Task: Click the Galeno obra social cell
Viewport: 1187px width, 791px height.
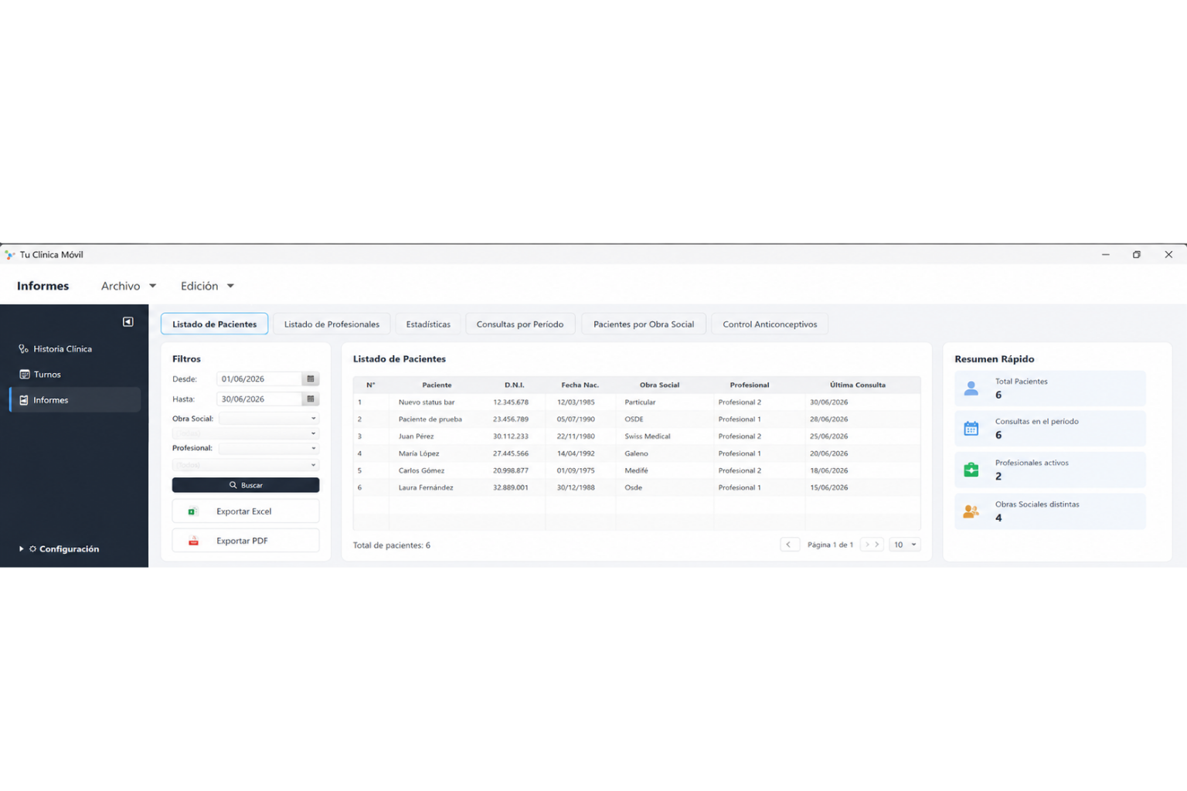Action: click(637, 453)
